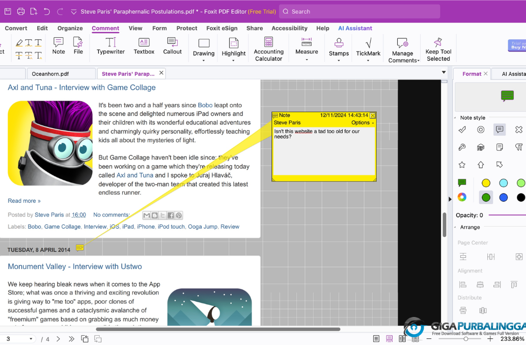Select the Note comment tool
The width and height of the screenshot is (526, 345).
click(59, 46)
